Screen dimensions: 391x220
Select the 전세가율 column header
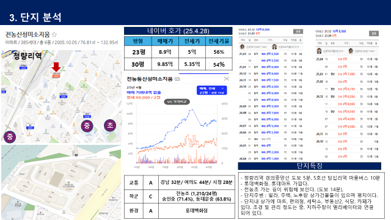pos(219,41)
